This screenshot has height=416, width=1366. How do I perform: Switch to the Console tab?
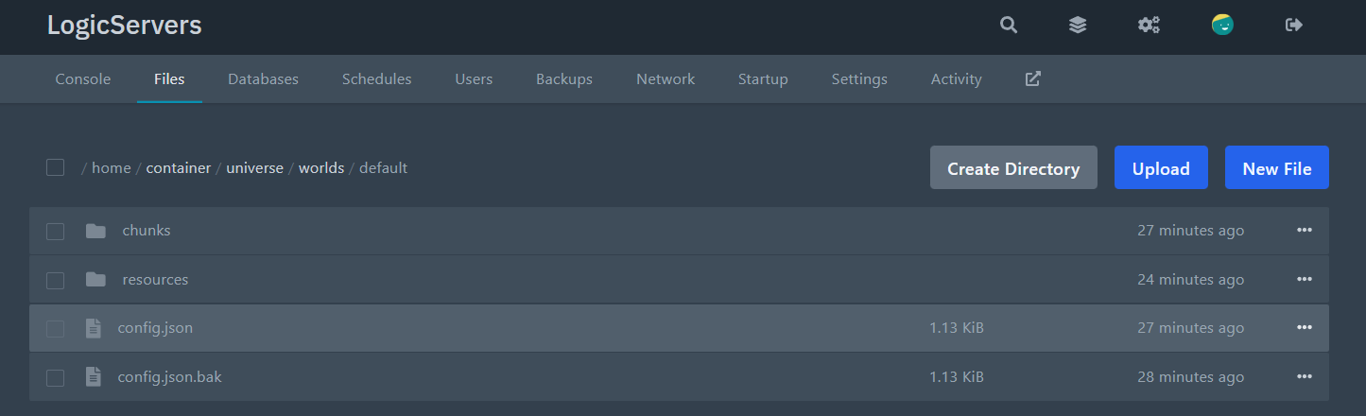click(x=83, y=79)
